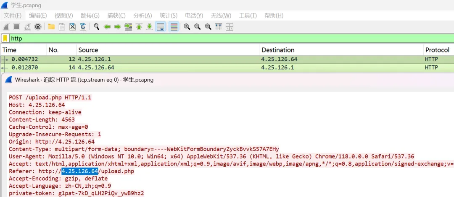Image resolution: width=454 pixels, height=197 pixels.
Task: Start capture with the shark fin icon
Action: coord(6,27)
